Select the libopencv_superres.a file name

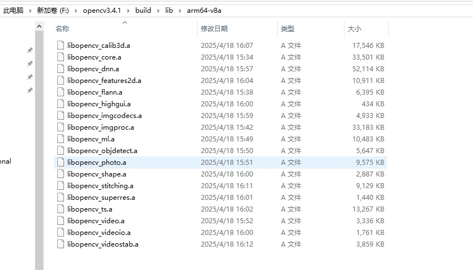[101, 197]
